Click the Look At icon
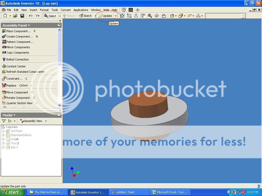This screenshot has width=262, height=196. point(164,16)
